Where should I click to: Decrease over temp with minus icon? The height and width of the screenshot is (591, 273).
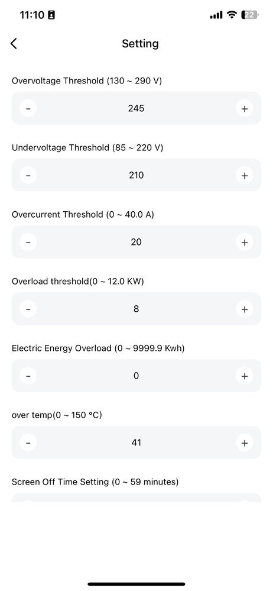[28, 443]
